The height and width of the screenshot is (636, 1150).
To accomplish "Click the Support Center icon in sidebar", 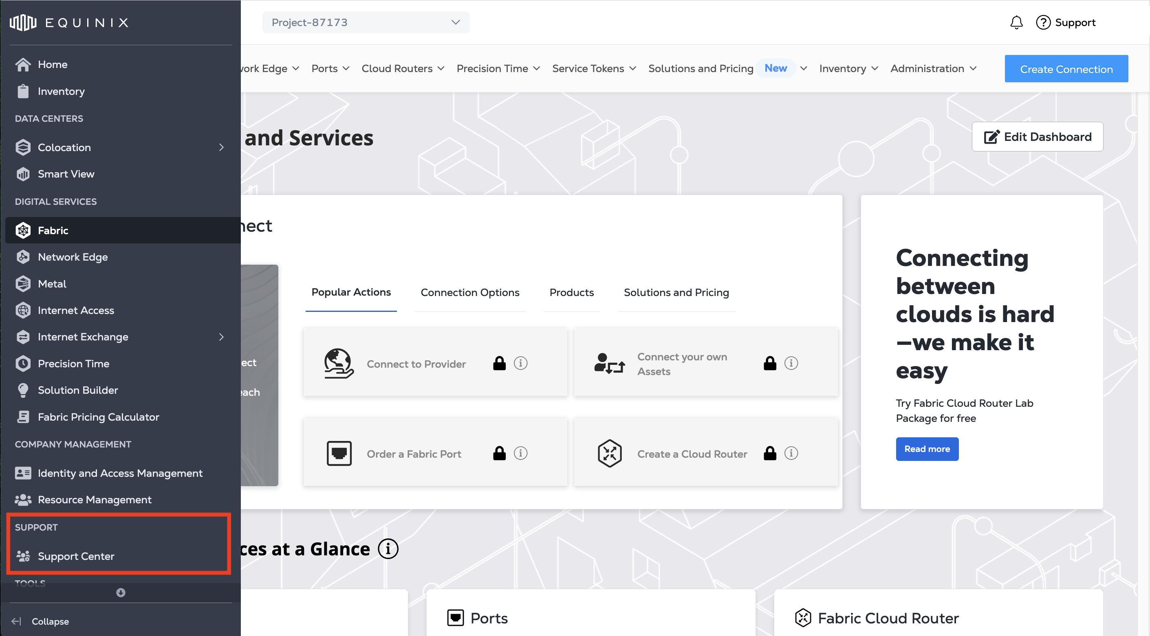I will pos(23,556).
